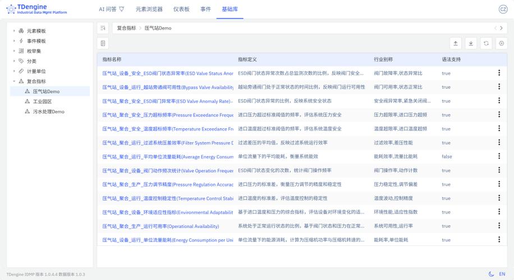Click the download arrow-down toolbar icon
This screenshot has width=514, height=280.
(471, 44)
